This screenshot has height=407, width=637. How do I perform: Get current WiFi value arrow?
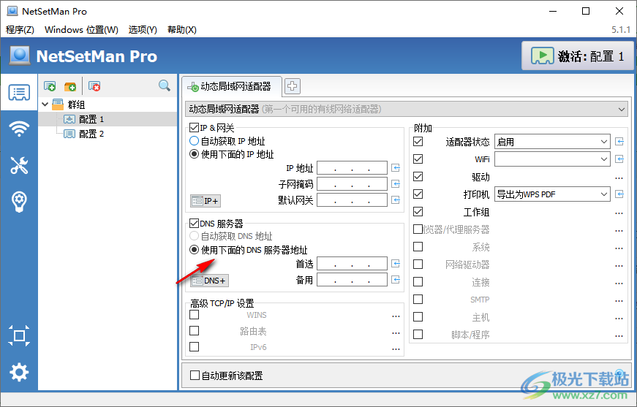(x=619, y=159)
